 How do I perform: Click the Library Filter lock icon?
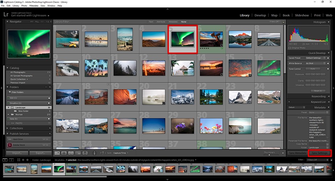pyautogui.click(x=283, y=22)
